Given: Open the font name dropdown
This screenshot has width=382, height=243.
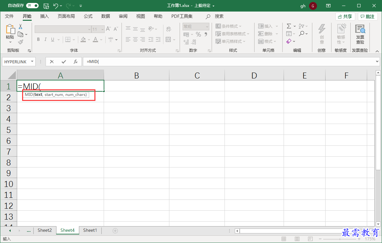Looking at the screenshot, I should click(x=89, y=29).
